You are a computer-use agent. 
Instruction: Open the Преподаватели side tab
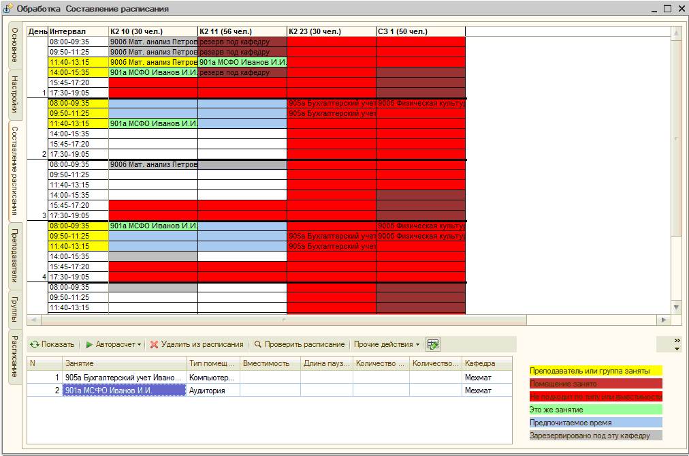point(15,256)
